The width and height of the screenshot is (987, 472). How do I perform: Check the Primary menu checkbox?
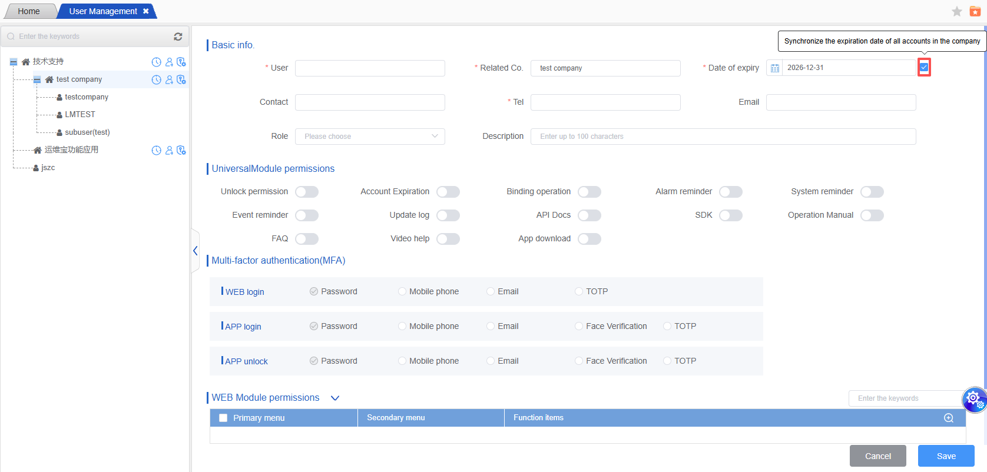223,418
